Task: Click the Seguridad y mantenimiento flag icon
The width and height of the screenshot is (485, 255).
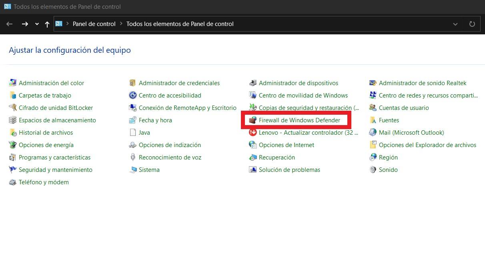Action: 13,170
